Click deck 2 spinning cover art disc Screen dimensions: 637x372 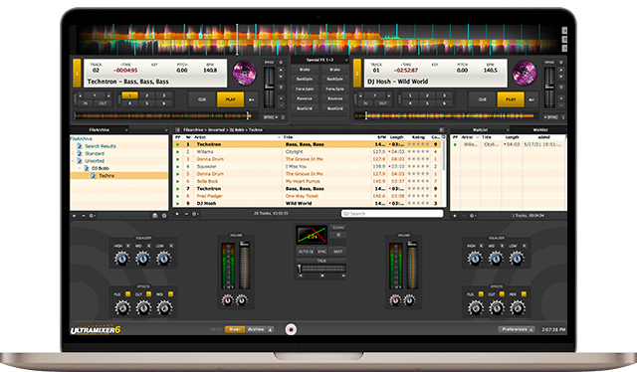coord(525,73)
